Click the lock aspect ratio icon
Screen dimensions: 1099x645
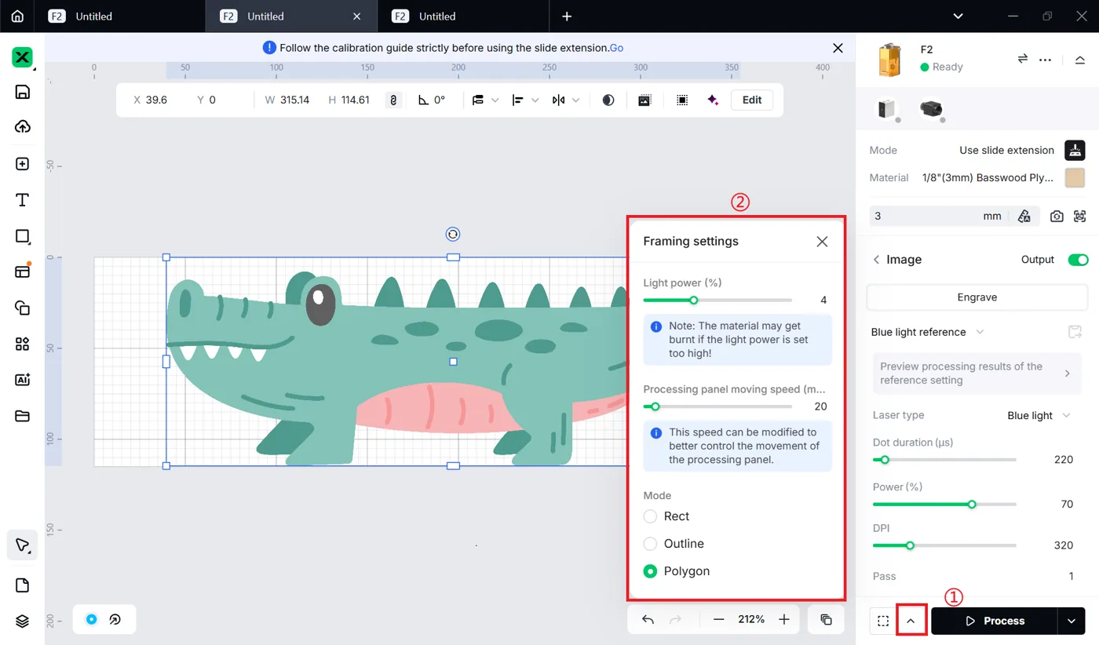[394, 100]
